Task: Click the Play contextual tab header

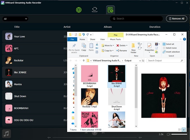Action: pos(116,35)
